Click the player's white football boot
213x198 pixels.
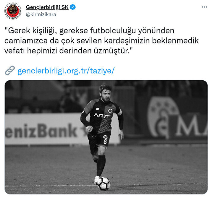96,179
